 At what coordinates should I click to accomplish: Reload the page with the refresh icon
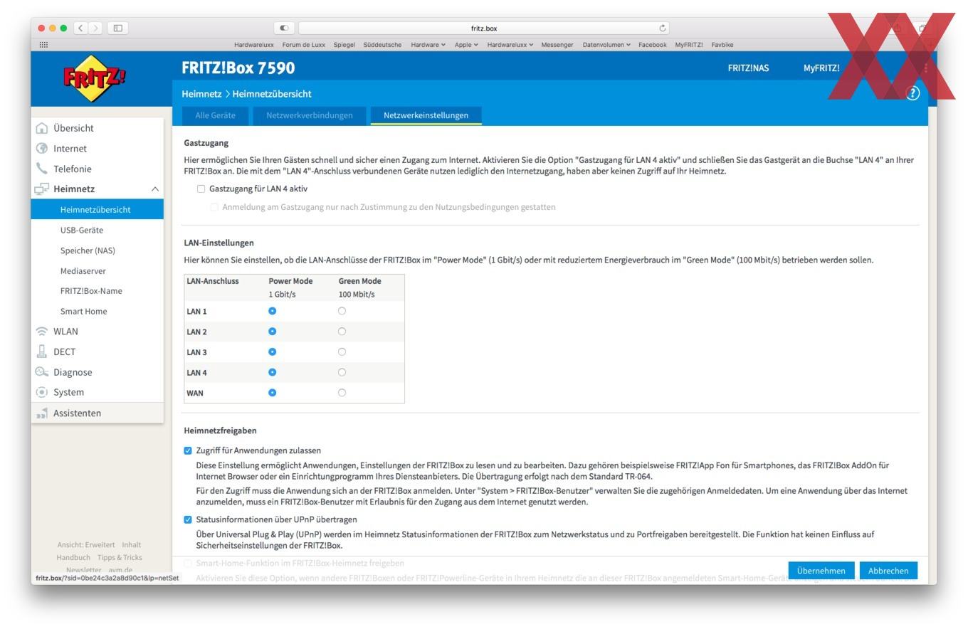(663, 28)
